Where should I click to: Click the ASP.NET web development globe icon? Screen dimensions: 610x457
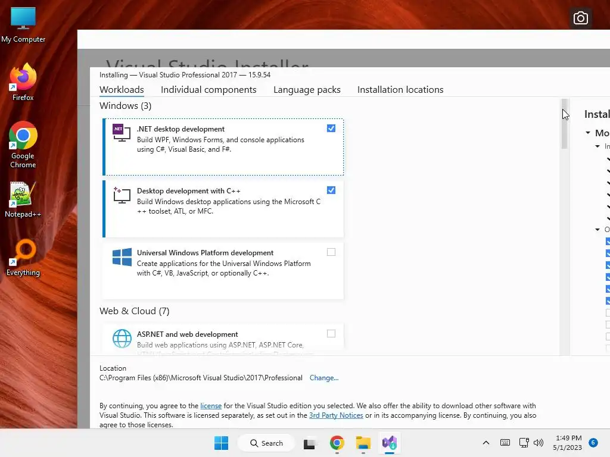click(x=122, y=339)
